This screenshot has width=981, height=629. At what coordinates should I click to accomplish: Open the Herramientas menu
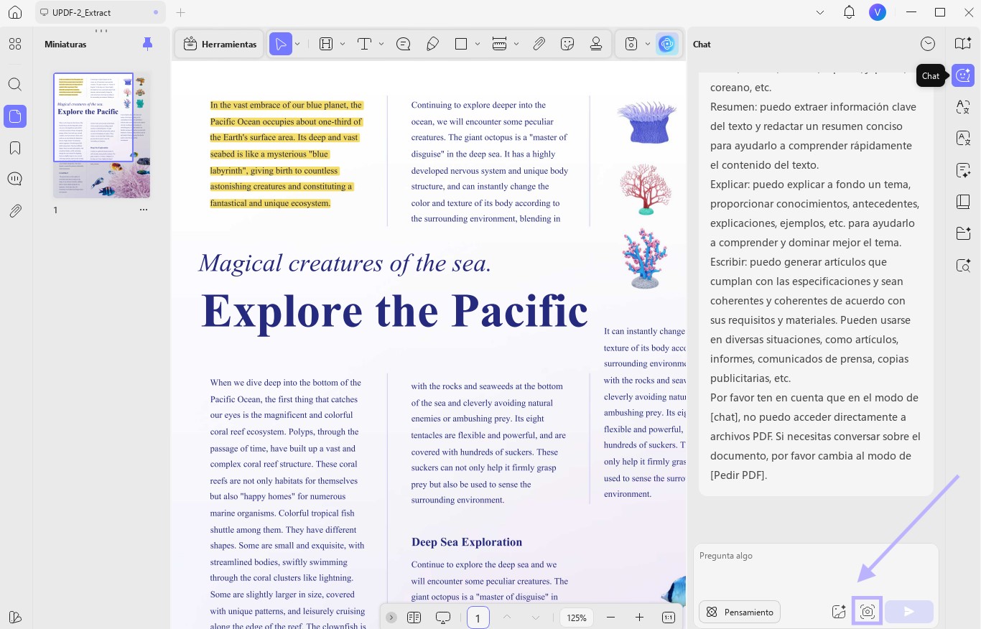[x=220, y=45]
